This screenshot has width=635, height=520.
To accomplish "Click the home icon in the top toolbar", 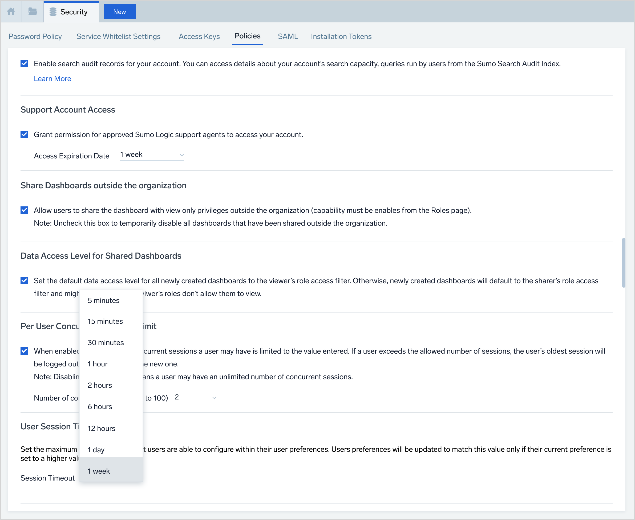I will 11,11.
